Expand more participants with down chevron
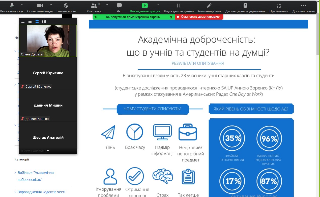This screenshot has width=320, height=197. (48, 150)
